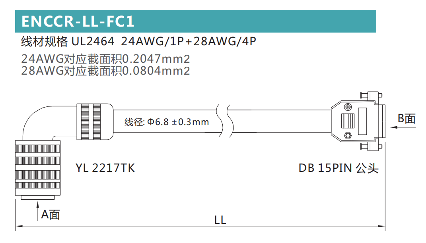This screenshot has width=426, height=243.
Task: Click the 28AWG cross-section area line
Action: tap(105, 71)
